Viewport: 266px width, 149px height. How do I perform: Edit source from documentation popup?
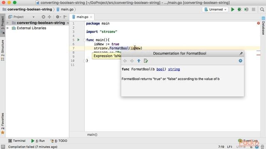coord(146,61)
